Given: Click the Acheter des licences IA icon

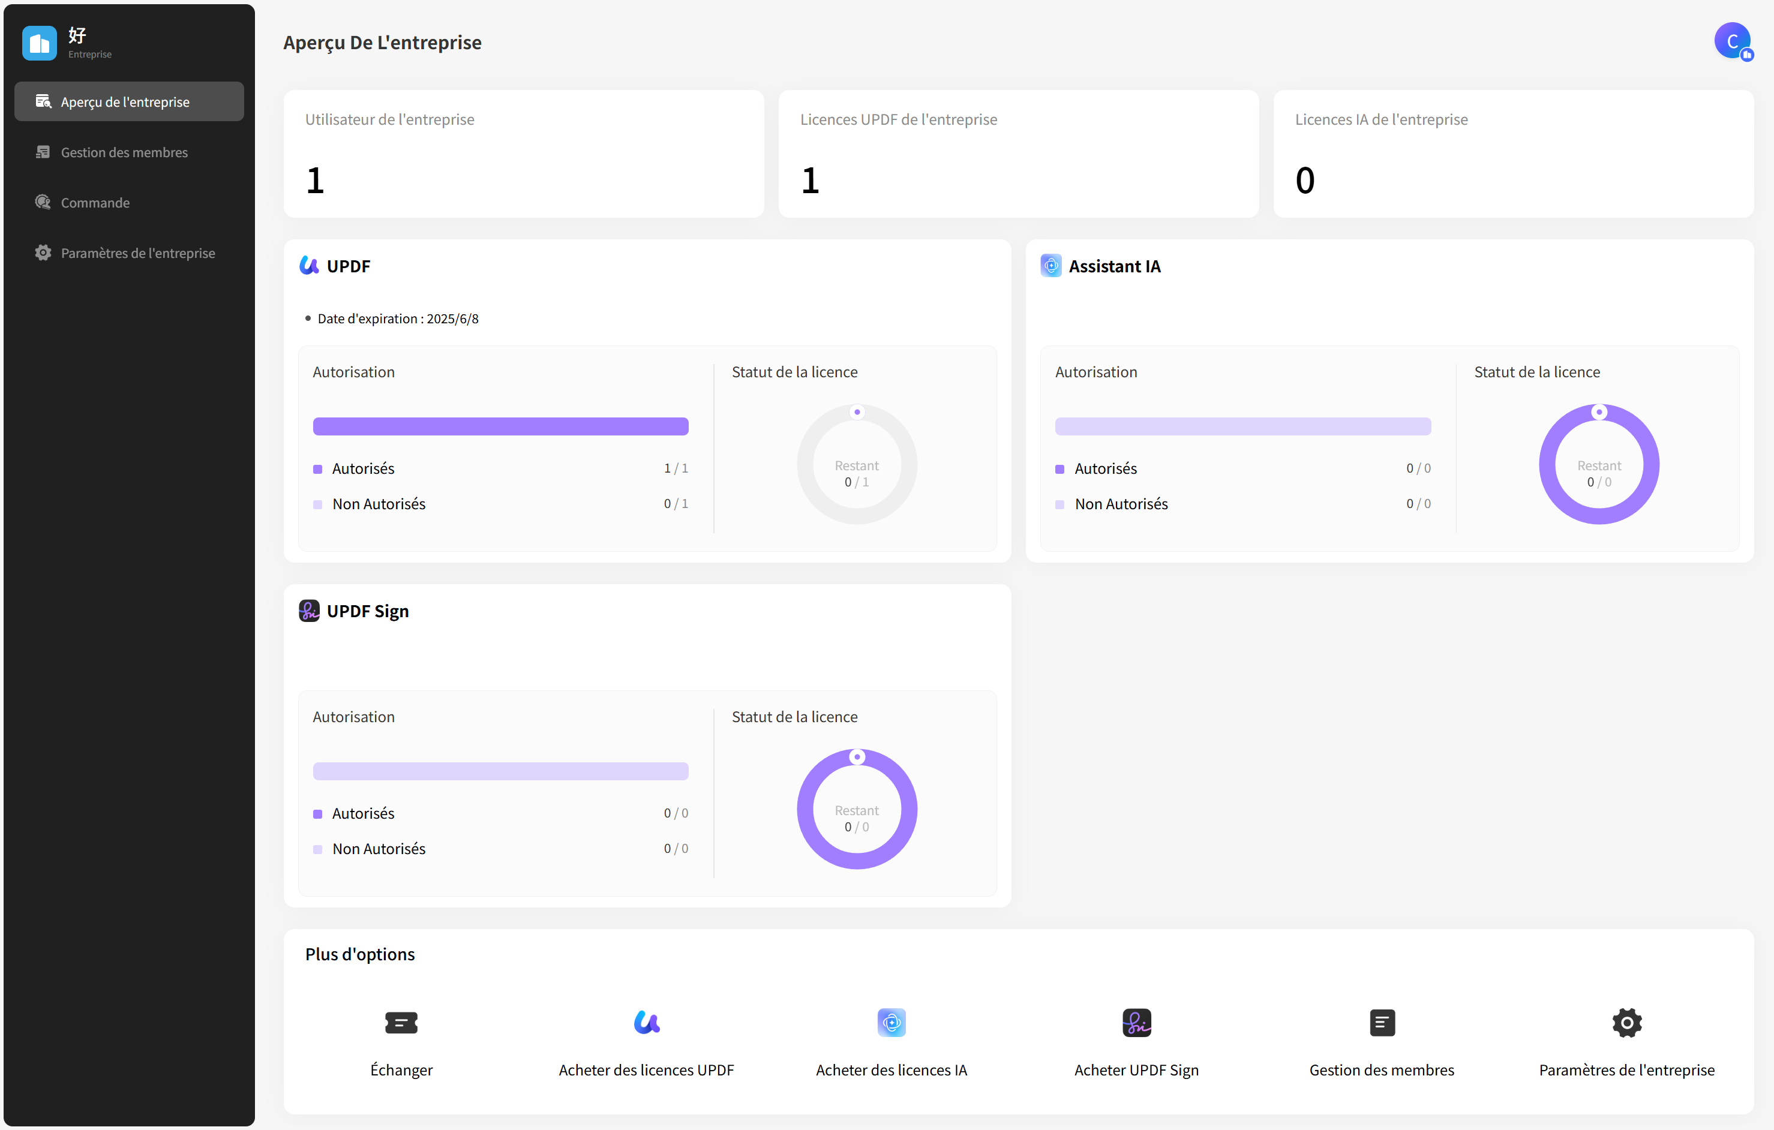Looking at the screenshot, I should tap(891, 1023).
